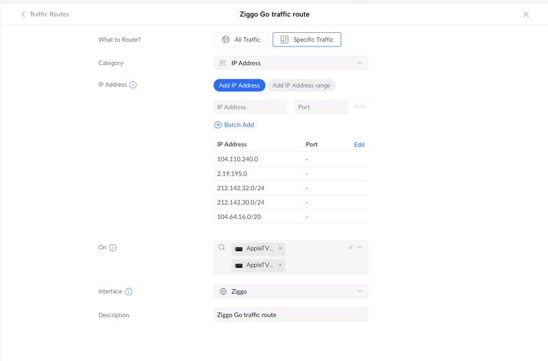Switch to Add IP Address range
The image size is (548, 361).
[301, 85]
